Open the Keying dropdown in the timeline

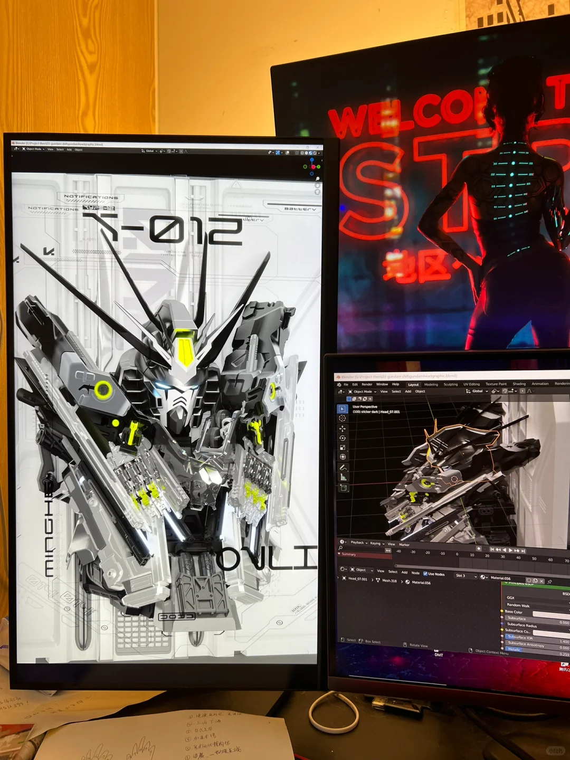tap(377, 544)
